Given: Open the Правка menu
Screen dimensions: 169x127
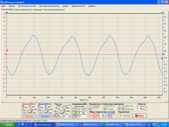Looking at the screenshot, I should 12,6.
